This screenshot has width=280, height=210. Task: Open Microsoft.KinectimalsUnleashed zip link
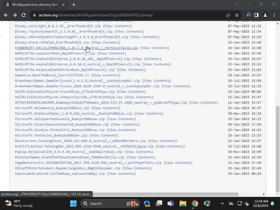pos(62,124)
